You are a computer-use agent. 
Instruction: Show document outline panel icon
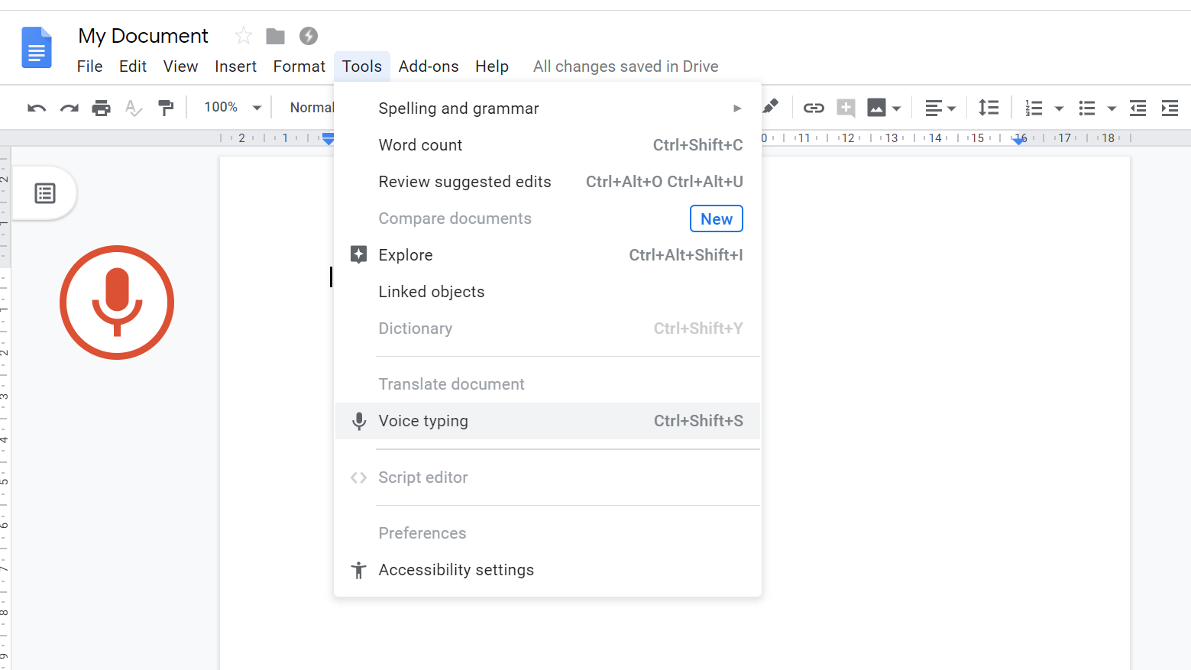(45, 193)
